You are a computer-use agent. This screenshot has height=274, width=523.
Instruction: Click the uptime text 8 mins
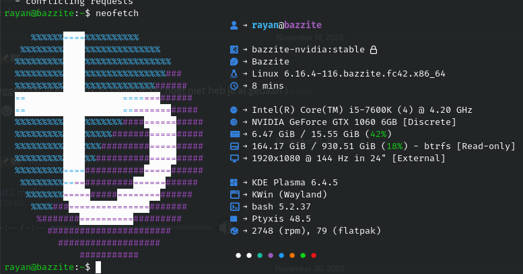tap(268, 86)
